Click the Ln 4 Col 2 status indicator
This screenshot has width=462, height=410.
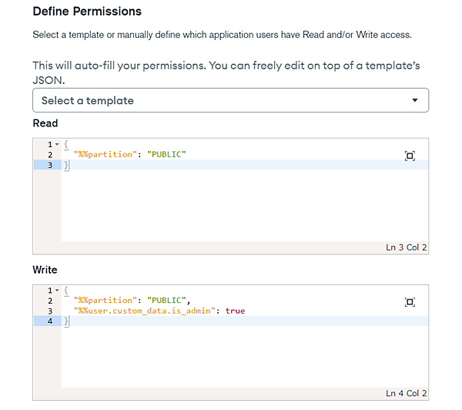coord(406,395)
